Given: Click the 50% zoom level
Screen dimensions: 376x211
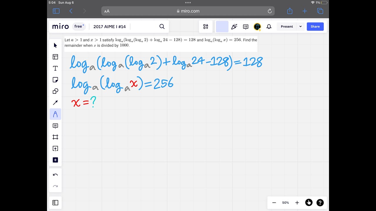Looking at the screenshot, I should coord(286,203).
